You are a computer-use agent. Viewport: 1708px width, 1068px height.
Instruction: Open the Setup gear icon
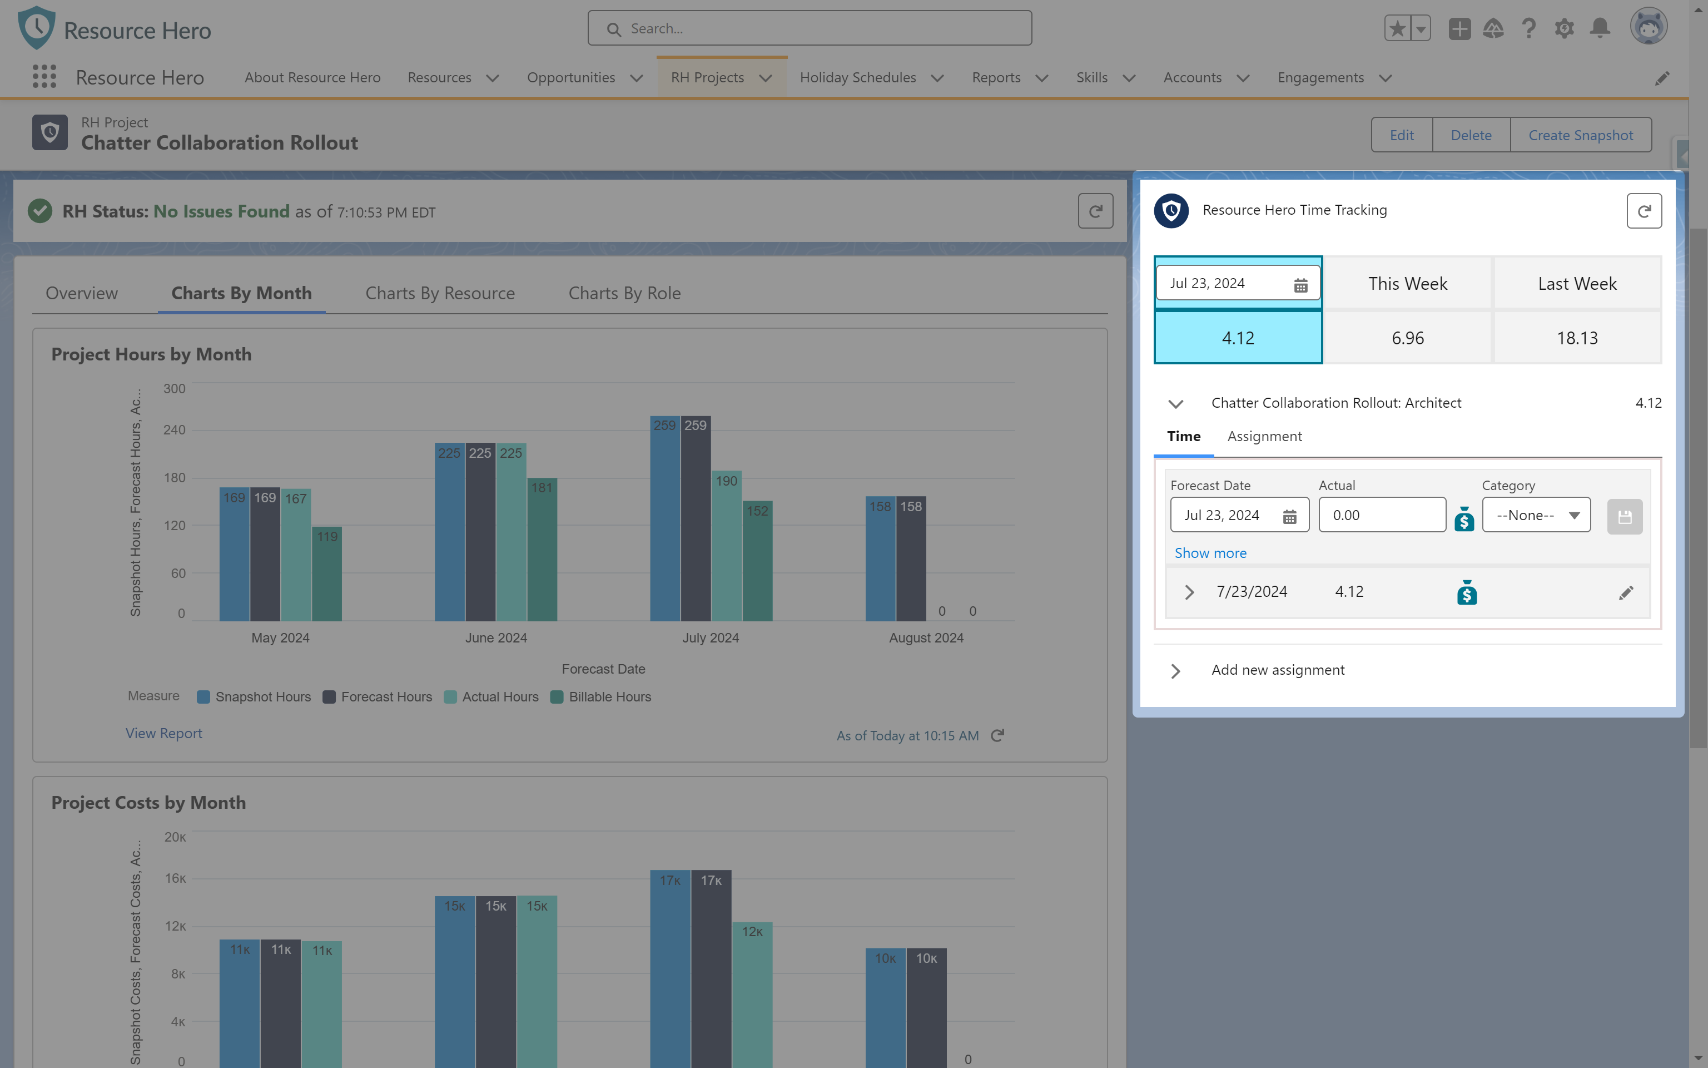1564,29
